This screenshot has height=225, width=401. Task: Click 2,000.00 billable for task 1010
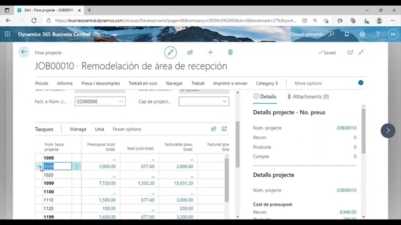[185, 166]
